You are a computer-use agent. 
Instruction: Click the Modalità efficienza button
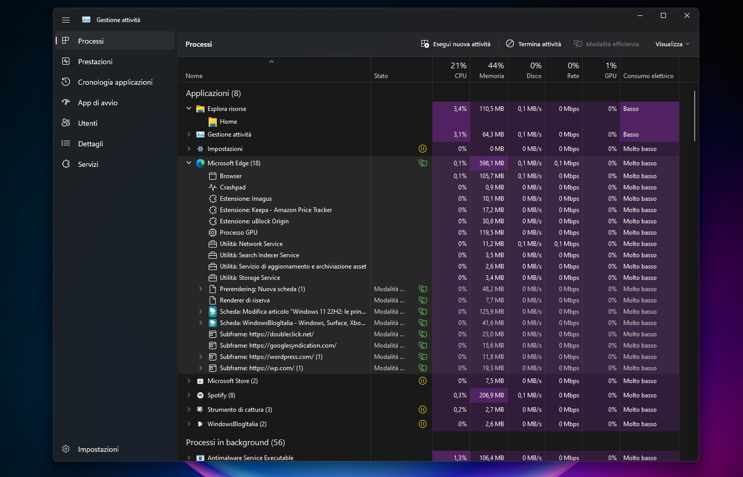(606, 44)
